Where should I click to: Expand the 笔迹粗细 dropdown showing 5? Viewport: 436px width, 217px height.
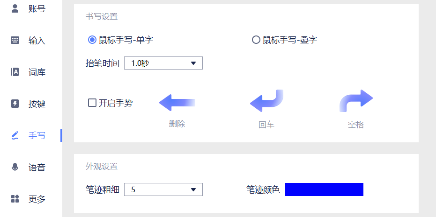click(163, 189)
